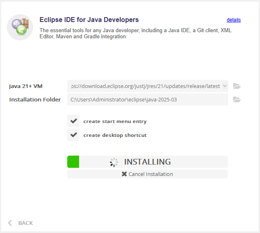Browse folder icon beside Java 21+ VM
Viewport: 260px width, 233px height.
(237, 86)
